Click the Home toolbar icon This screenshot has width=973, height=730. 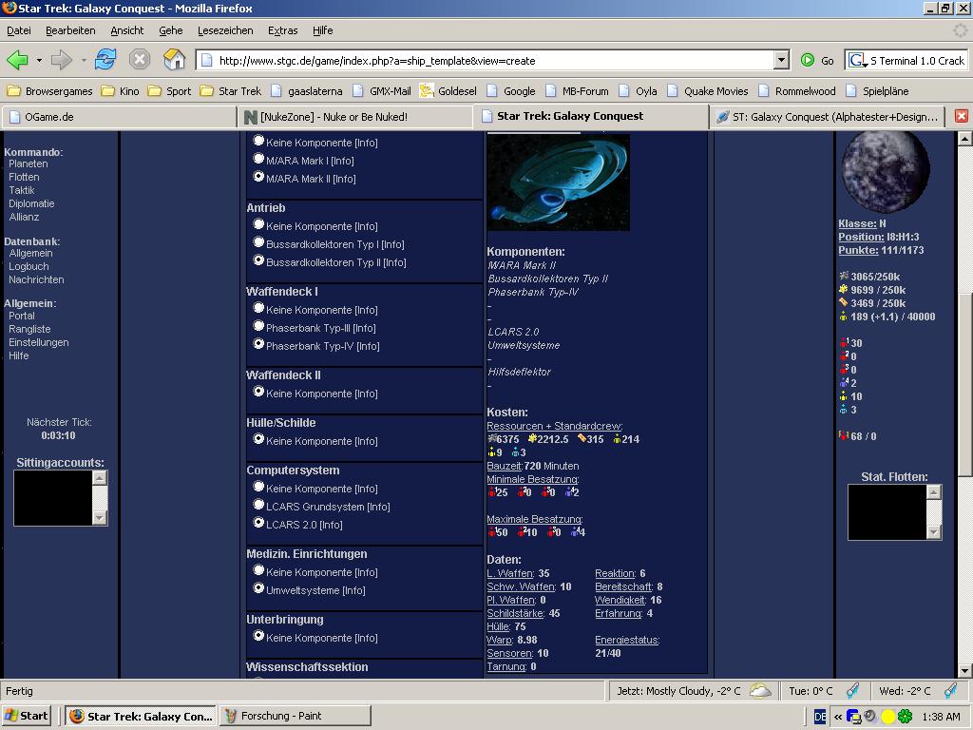174,60
